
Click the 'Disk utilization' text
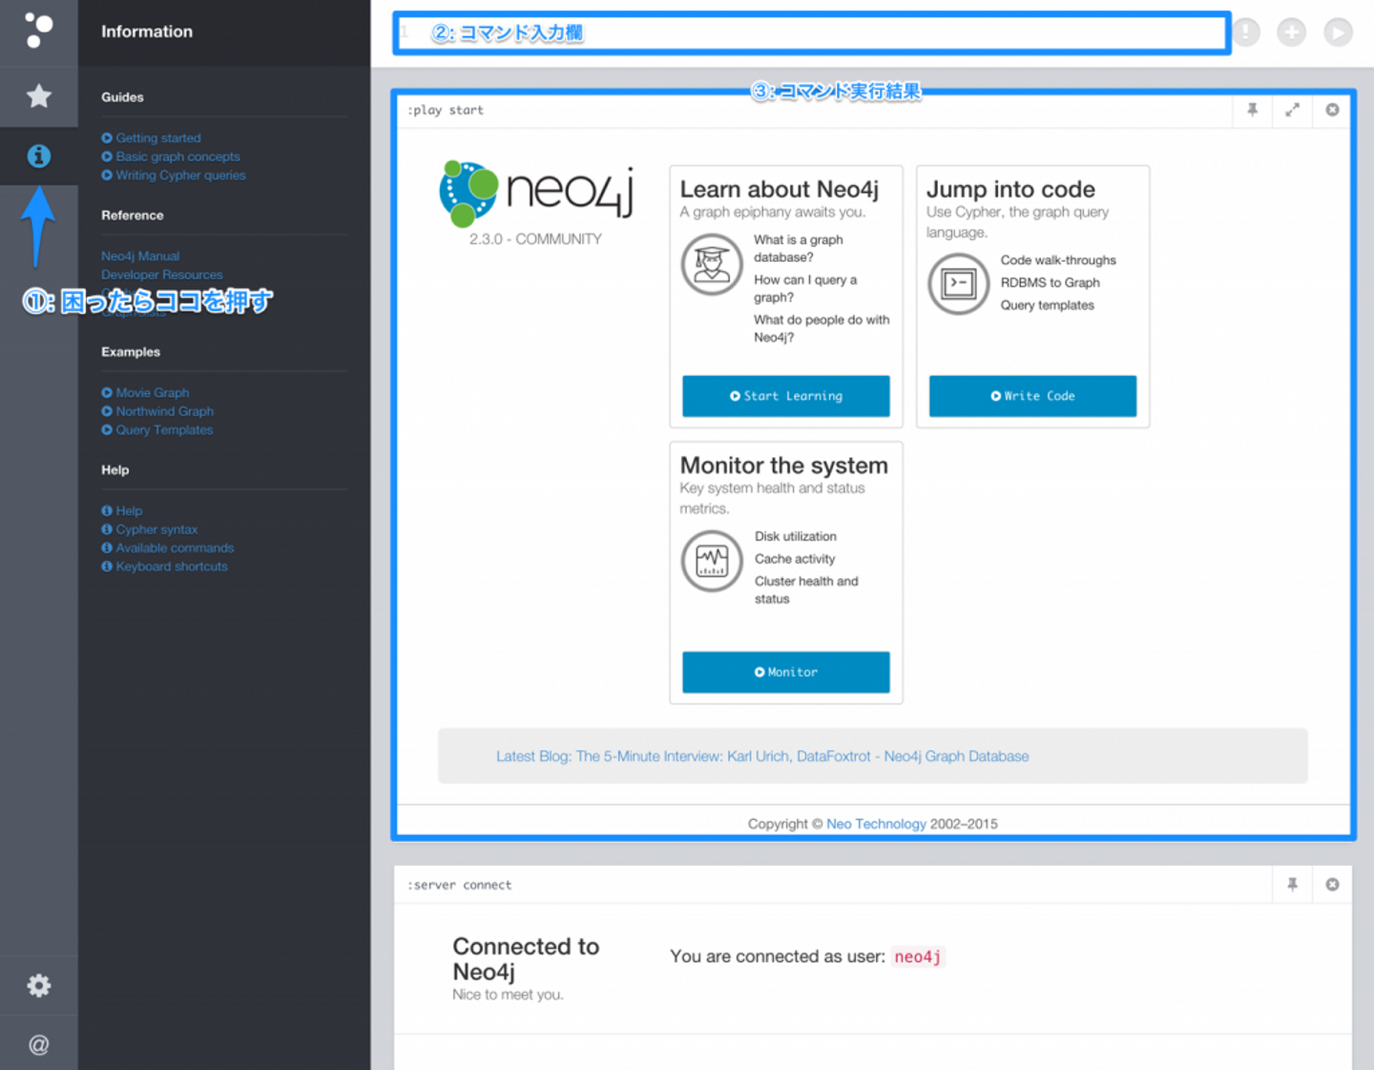(796, 536)
